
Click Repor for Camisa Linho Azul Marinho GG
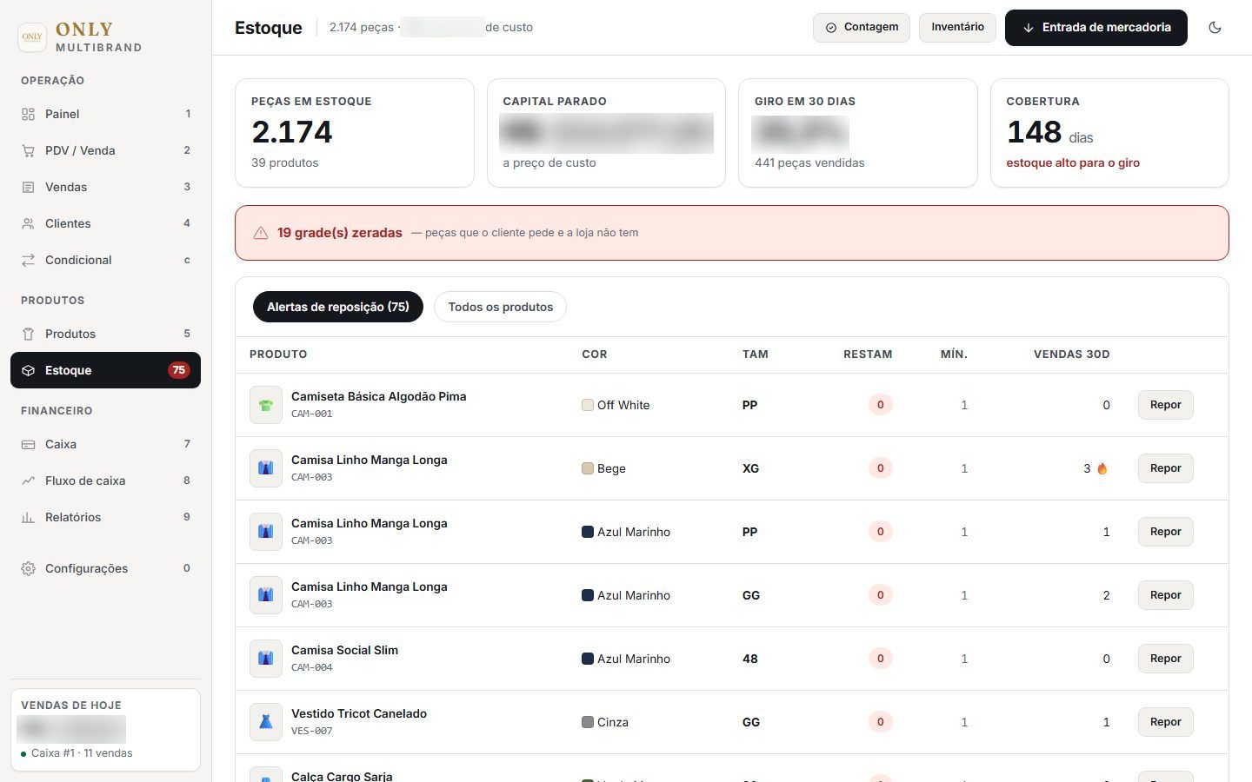click(x=1165, y=595)
